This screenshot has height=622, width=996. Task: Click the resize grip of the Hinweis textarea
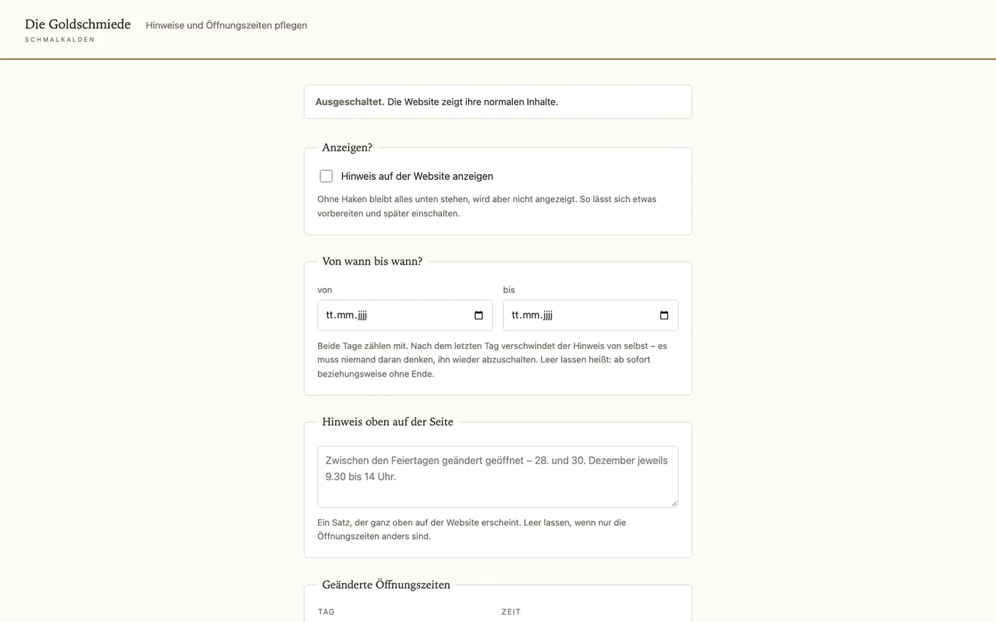[x=674, y=503]
